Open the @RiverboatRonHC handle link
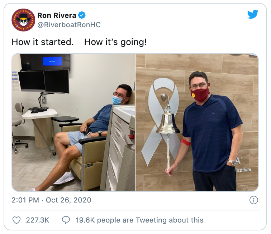Screen dimensions: 271x234 [69, 25]
